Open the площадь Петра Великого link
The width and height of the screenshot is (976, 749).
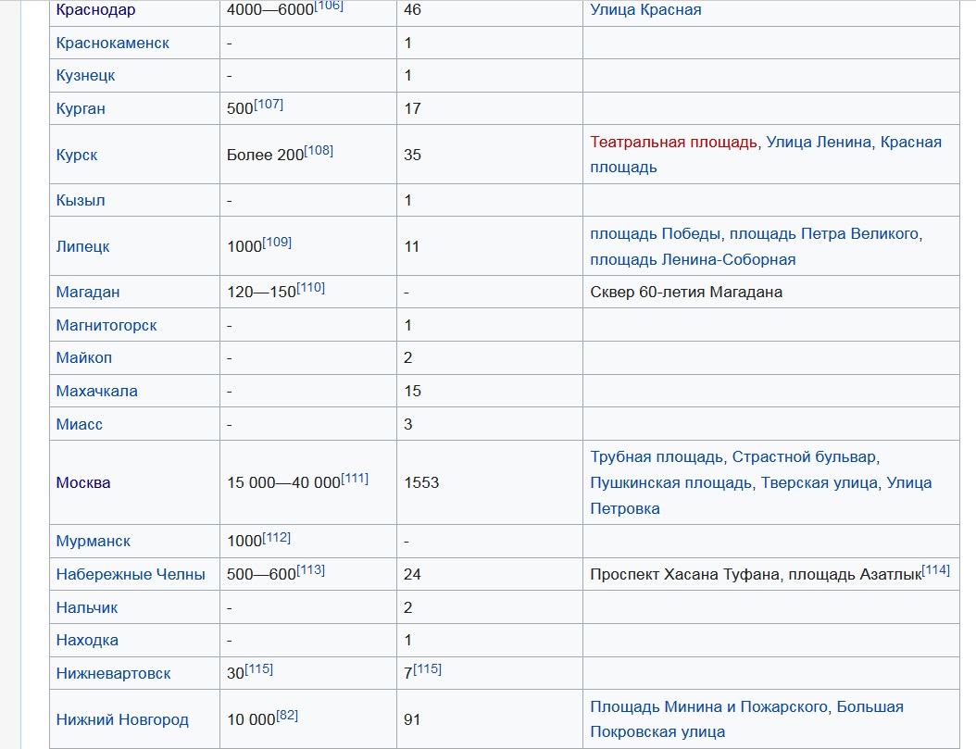pyautogui.click(x=823, y=233)
